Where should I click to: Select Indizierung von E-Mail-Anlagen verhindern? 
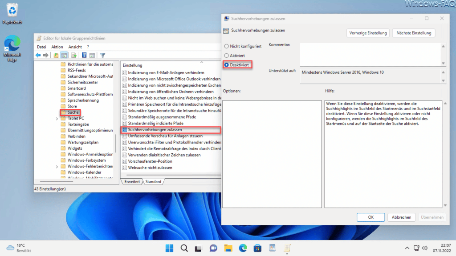166,72
